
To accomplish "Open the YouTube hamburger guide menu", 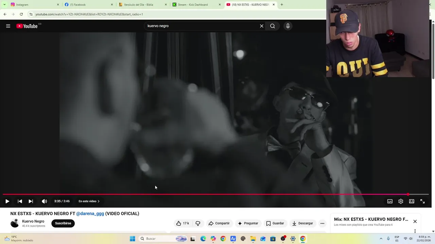I will (x=8, y=26).
